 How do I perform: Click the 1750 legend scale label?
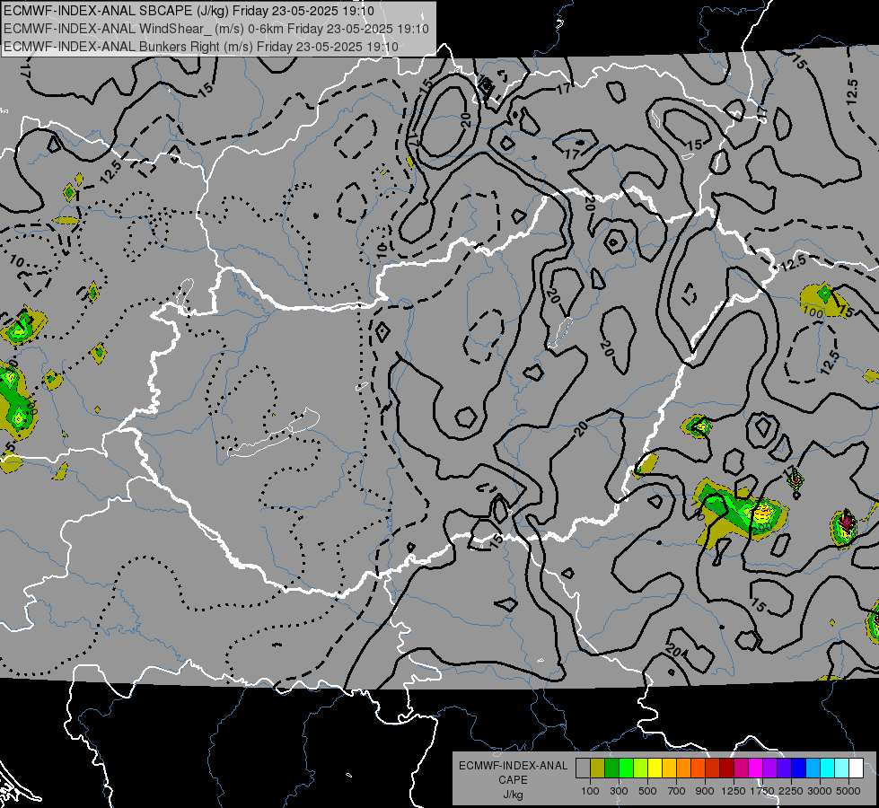pos(762,791)
